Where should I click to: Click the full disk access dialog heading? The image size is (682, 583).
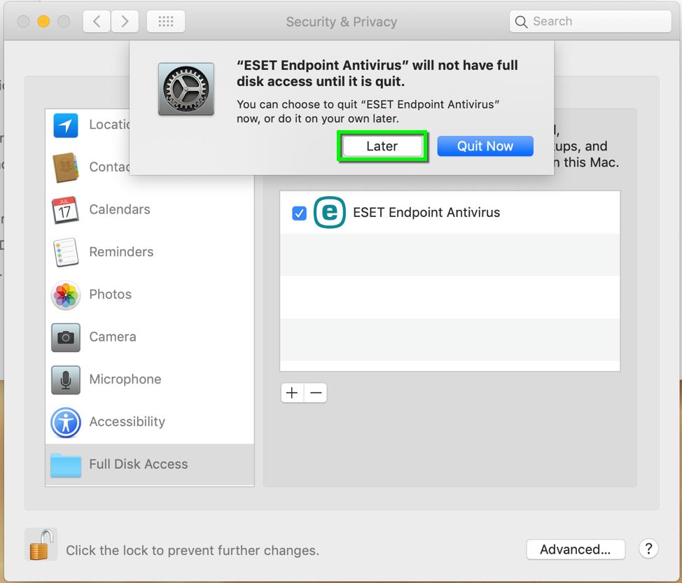tap(377, 73)
